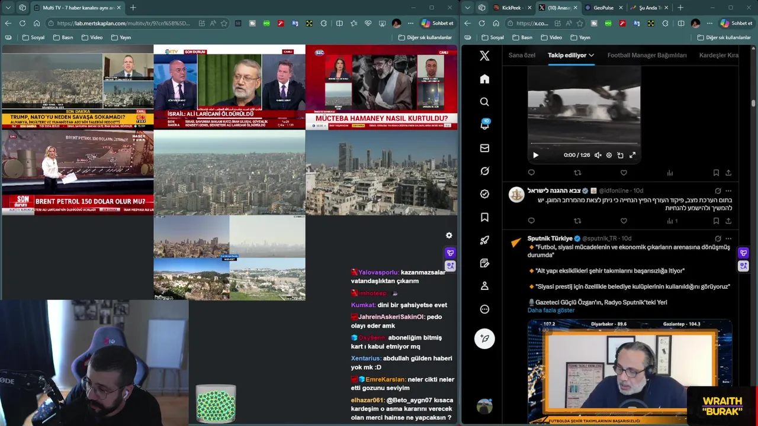Open browser extensions puzzle in left window
This screenshot has width=758, height=426.
tap(323, 23)
